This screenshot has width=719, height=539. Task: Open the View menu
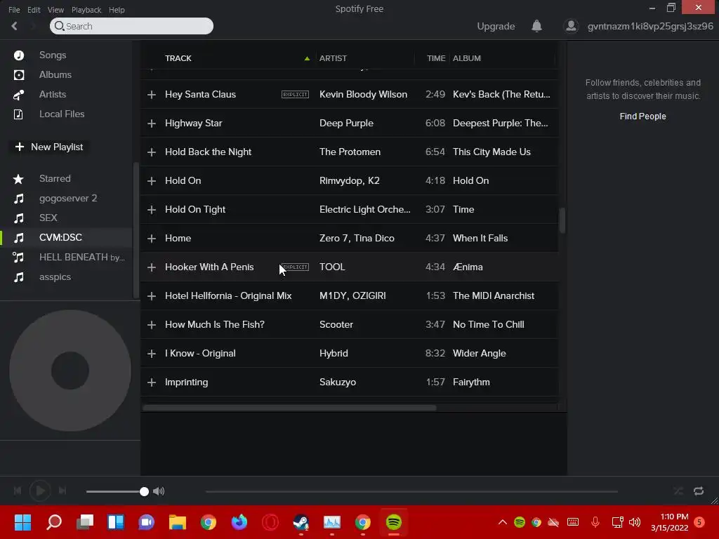(55, 10)
